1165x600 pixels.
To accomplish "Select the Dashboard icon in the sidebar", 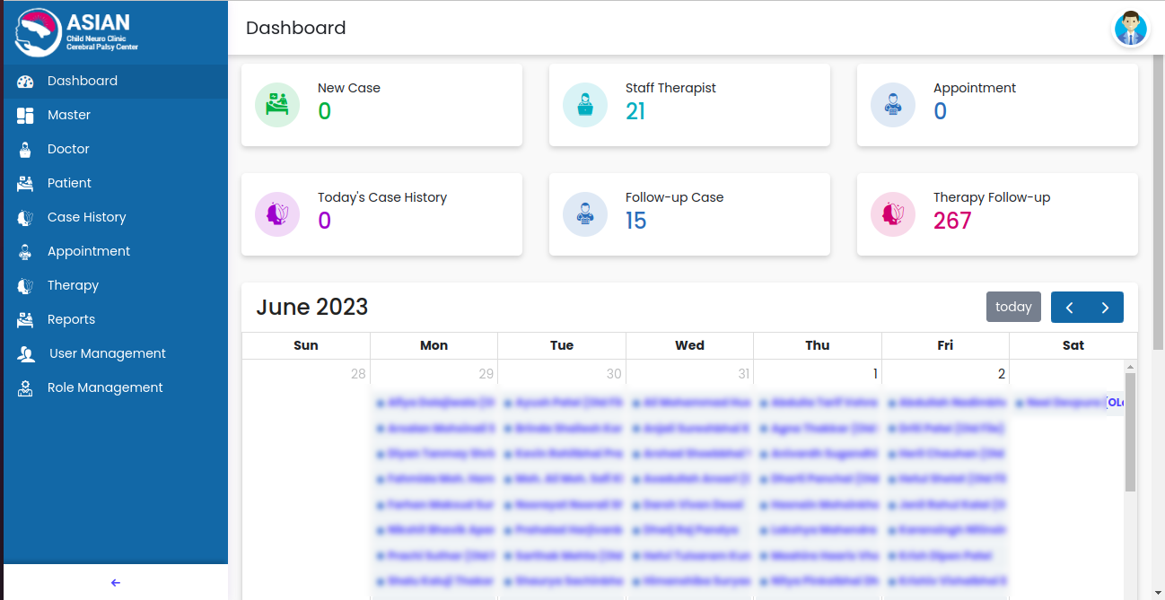I will coord(22,81).
